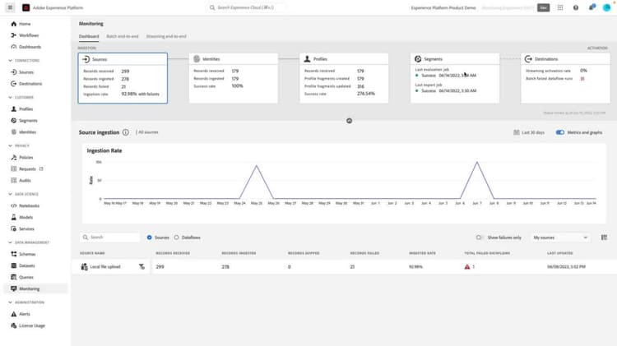
Task: Collapse the Customer section
Action: pos(10,98)
